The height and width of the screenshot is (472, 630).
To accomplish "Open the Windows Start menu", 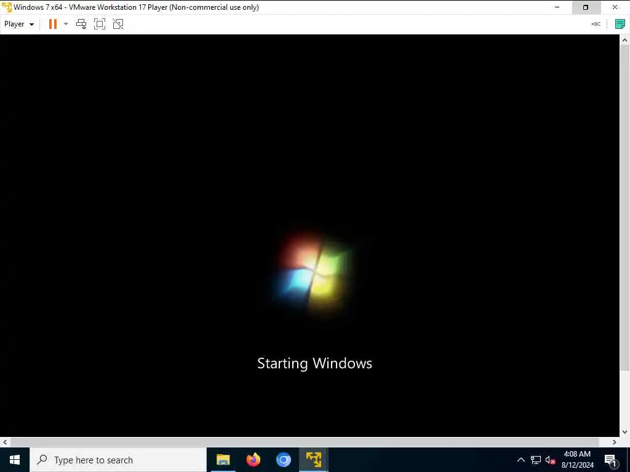I will [x=15, y=460].
